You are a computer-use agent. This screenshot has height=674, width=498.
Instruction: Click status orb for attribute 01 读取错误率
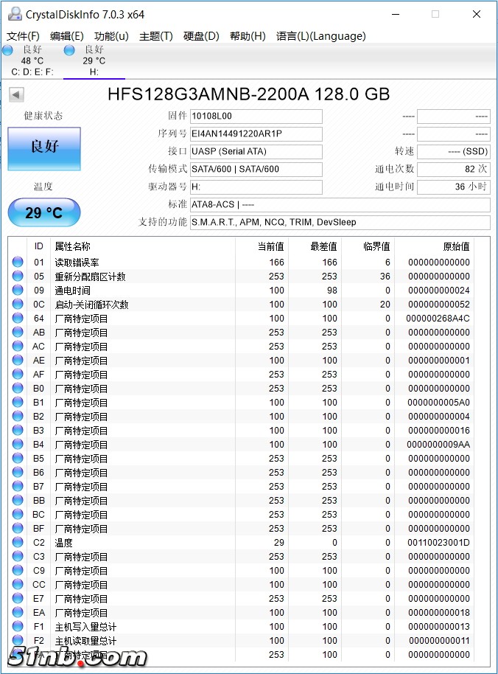pos(18,263)
